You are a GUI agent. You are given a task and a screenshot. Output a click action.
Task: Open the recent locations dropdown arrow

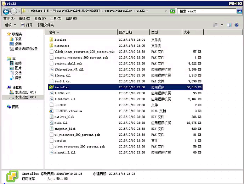point(19,11)
